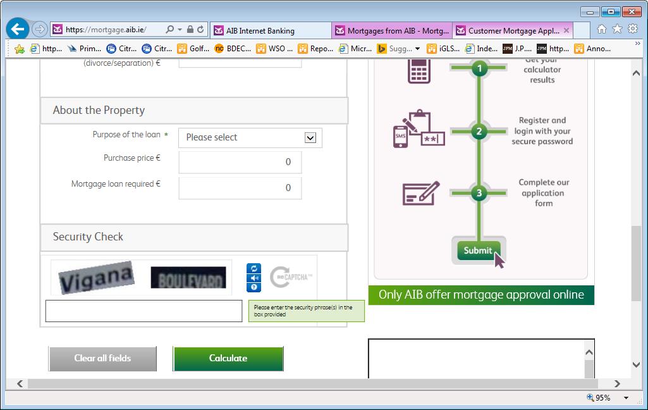Get a new CAPTCHA challenge

[254, 268]
